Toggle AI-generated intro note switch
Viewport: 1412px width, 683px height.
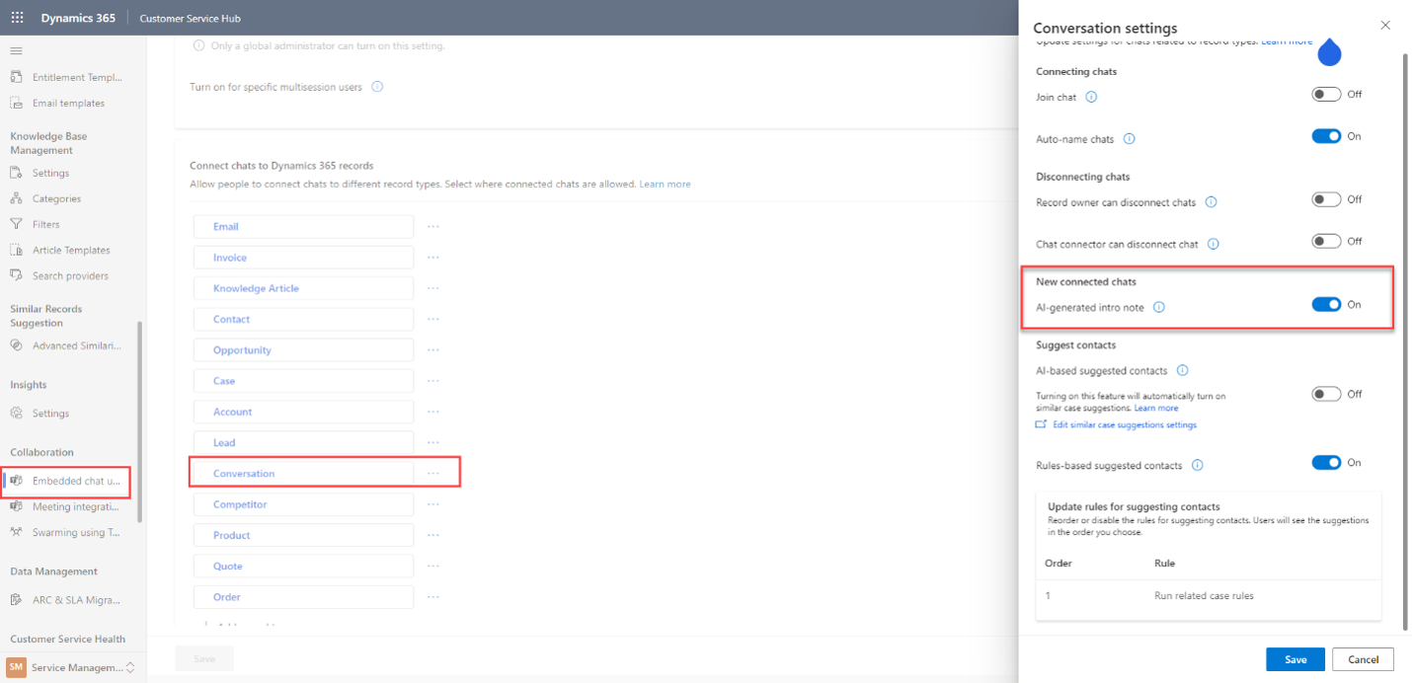pyautogui.click(x=1326, y=304)
